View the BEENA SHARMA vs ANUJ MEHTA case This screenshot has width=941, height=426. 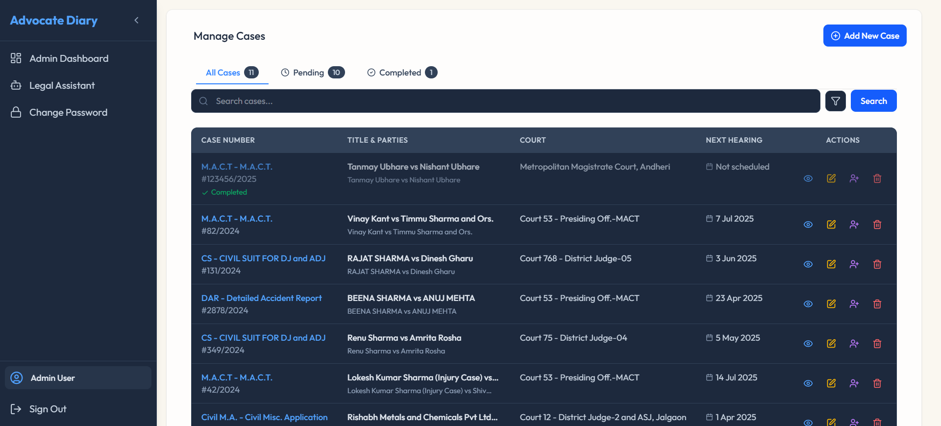[x=808, y=304]
